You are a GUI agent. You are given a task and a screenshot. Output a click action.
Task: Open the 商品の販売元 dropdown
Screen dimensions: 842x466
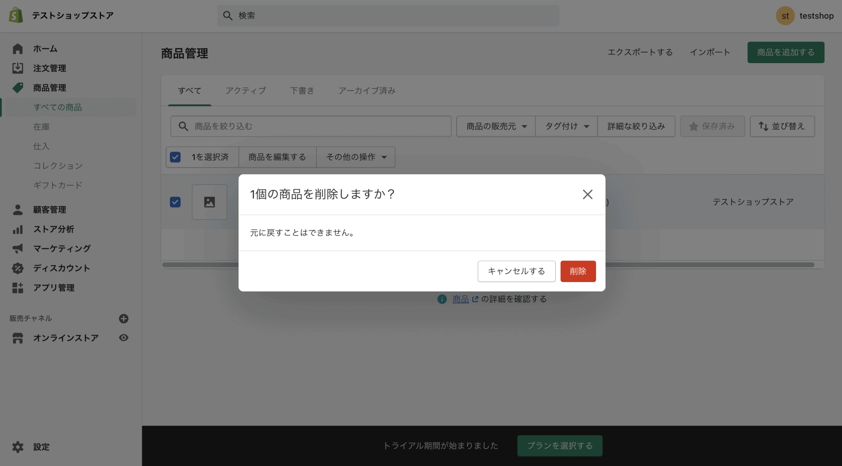pos(495,126)
